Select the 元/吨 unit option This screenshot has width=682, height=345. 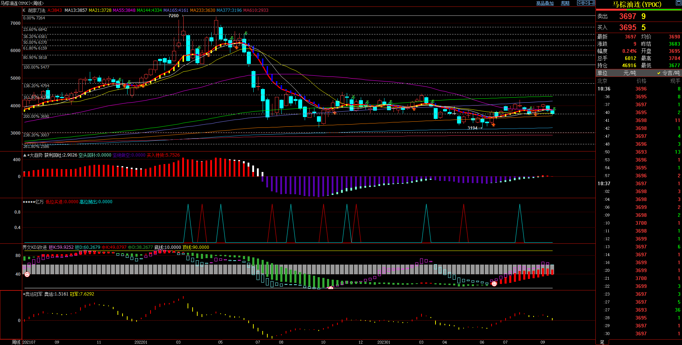630,73
